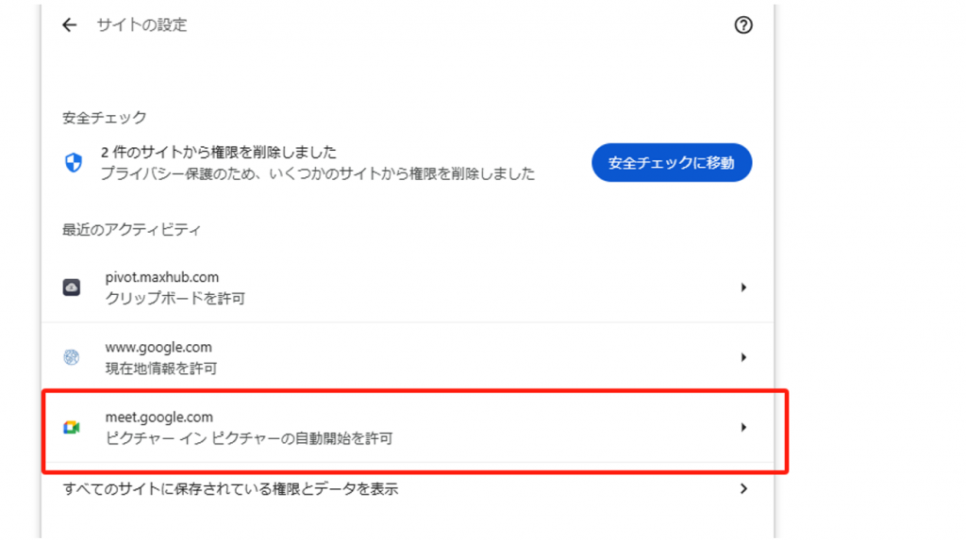966x541 pixels.
Task: Open the help question mark icon
Action: click(x=743, y=25)
